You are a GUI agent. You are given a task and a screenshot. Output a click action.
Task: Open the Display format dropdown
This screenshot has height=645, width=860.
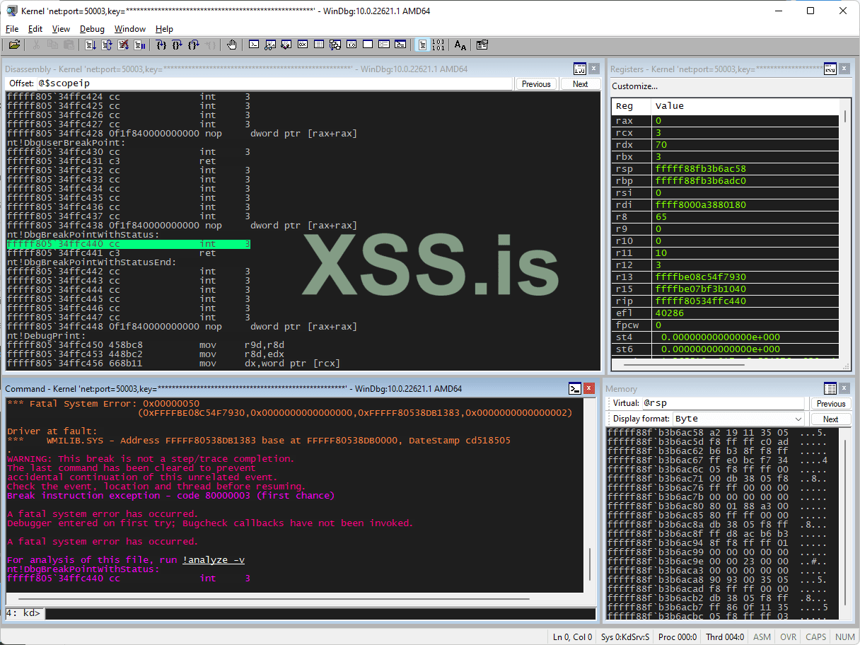coord(738,419)
